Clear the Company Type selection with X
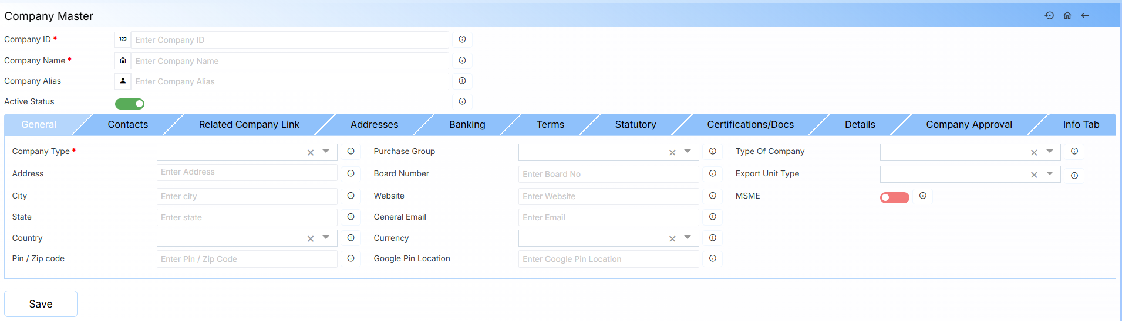This screenshot has width=1122, height=321. tap(311, 152)
